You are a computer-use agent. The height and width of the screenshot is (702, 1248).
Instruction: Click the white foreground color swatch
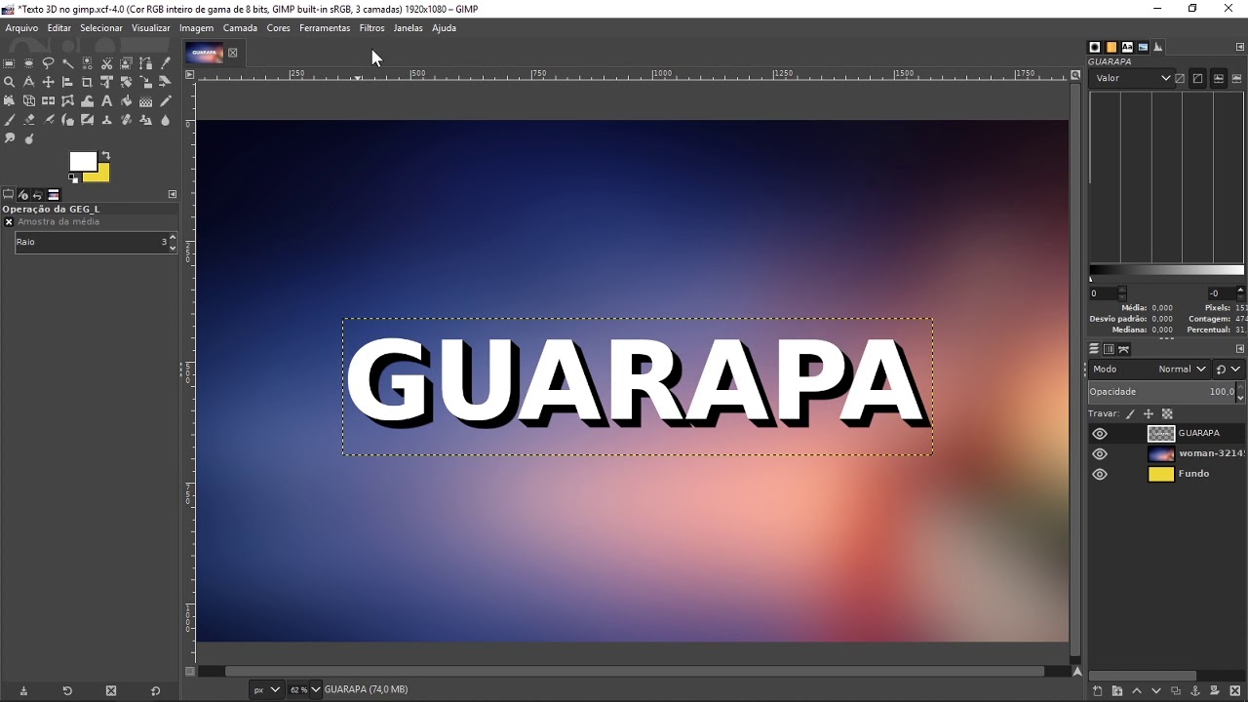[82, 161]
